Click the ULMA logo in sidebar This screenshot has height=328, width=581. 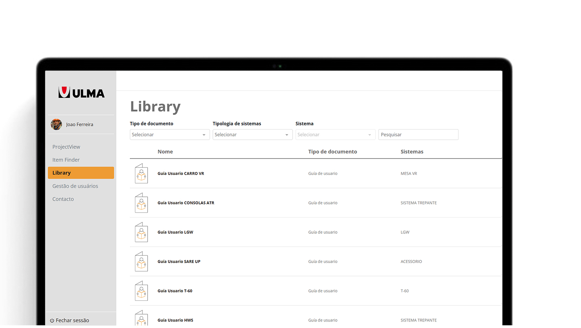81,93
